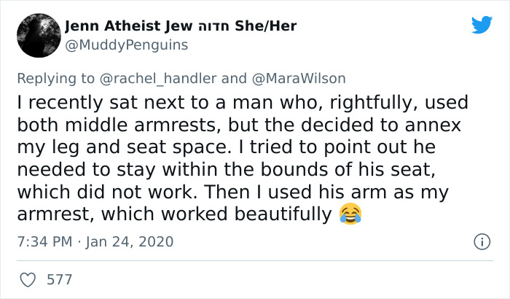Click the Hebrew text in the name
This screenshot has width=510, height=299.
click(213, 26)
